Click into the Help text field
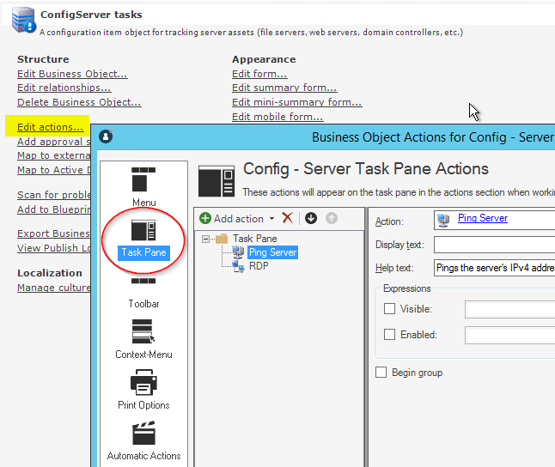Screen dimensions: 555x467 pos(495,268)
